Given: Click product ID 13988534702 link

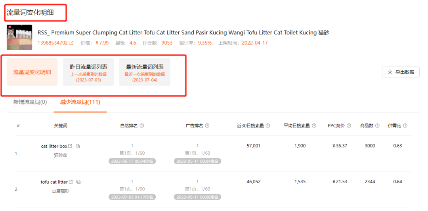Looking at the screenshot, I should pyautogui.click(x=52, y=43).
